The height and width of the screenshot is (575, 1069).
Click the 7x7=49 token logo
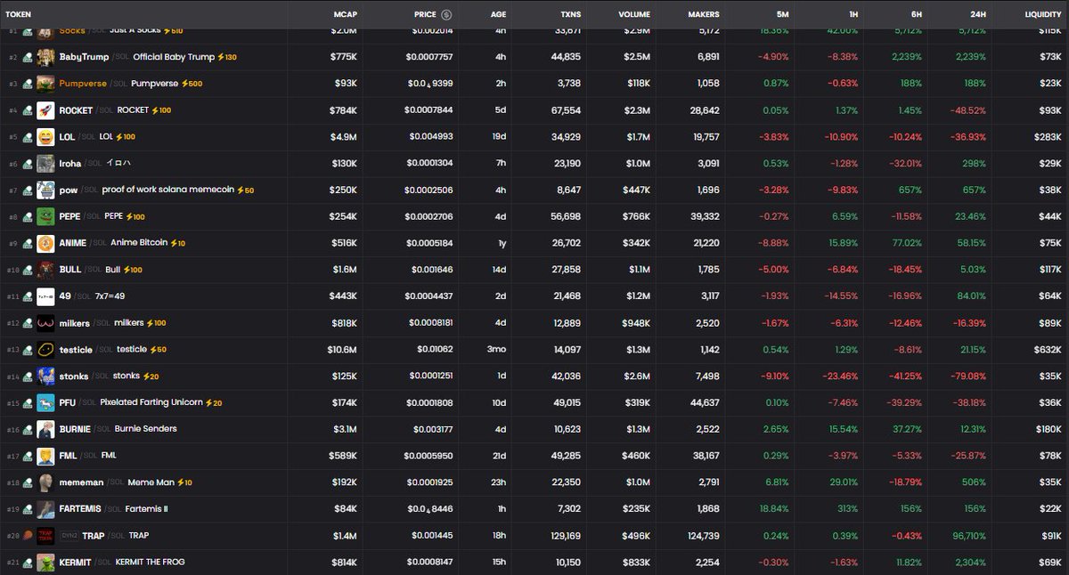pyautogui.click(x=45, y=296)
